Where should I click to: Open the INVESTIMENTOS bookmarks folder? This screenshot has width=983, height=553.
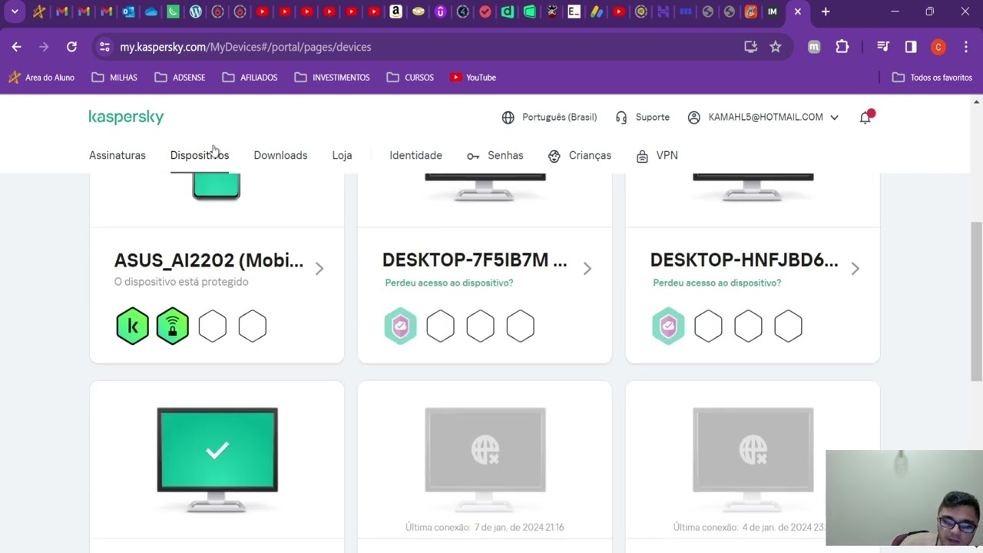click(x=332, y=78)
